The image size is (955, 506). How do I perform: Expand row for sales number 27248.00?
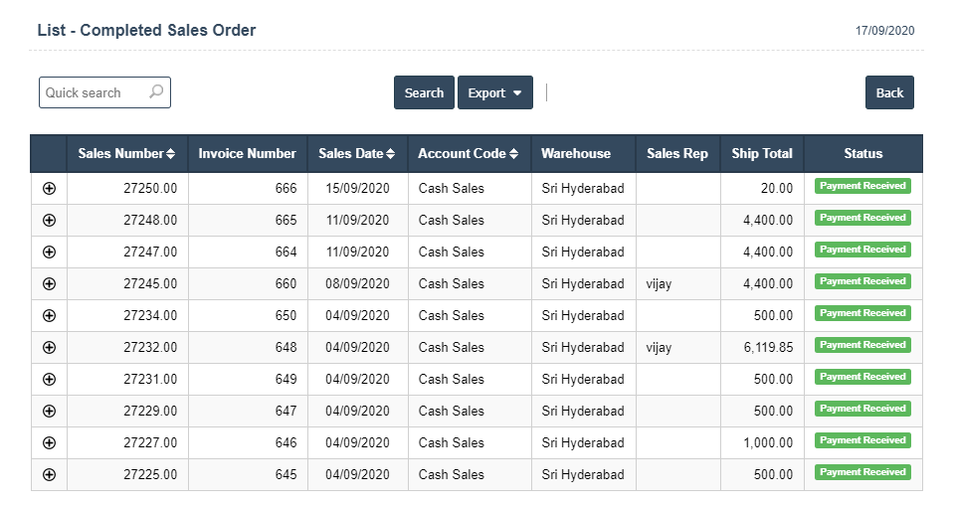(x=49, y=220)
